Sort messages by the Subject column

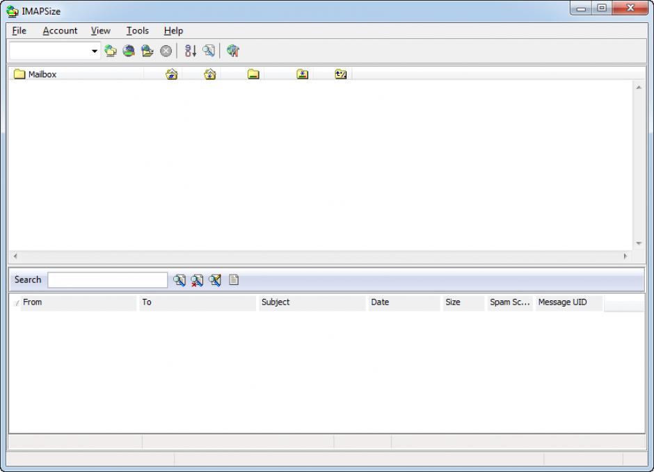312,302
